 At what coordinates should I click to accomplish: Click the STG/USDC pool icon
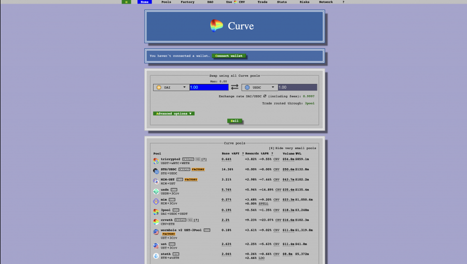[x=156, y=171]
